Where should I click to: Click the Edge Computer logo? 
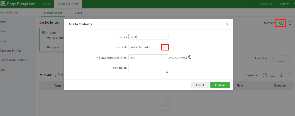click(17, 4)
